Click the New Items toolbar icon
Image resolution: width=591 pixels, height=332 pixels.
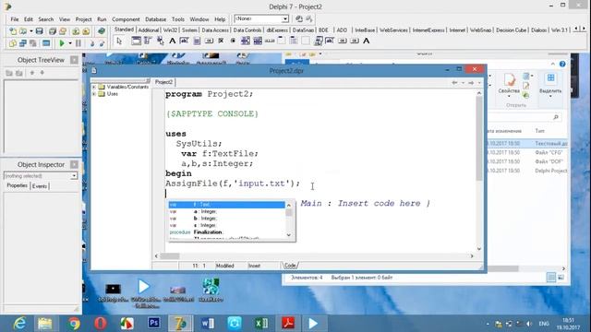(13, 31)
